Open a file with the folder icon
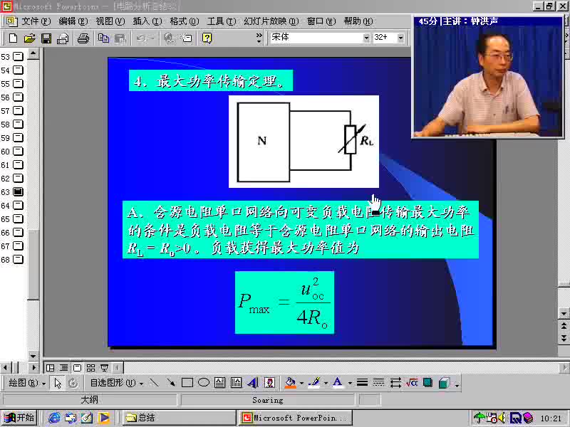 (x=29, y=38)
